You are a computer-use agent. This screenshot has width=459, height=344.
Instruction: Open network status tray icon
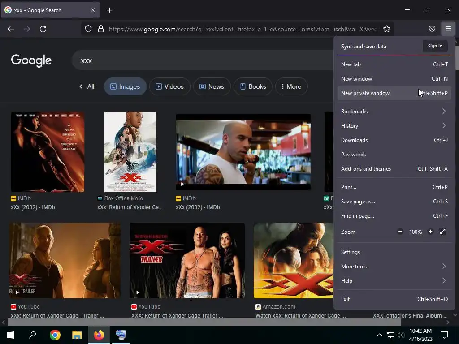pos(390,335)
